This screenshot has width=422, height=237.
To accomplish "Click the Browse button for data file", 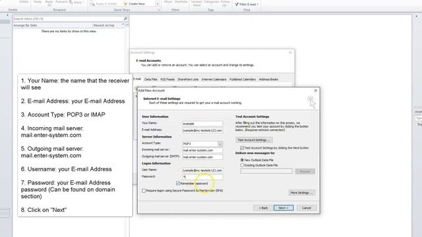I will tap(305, 171).
